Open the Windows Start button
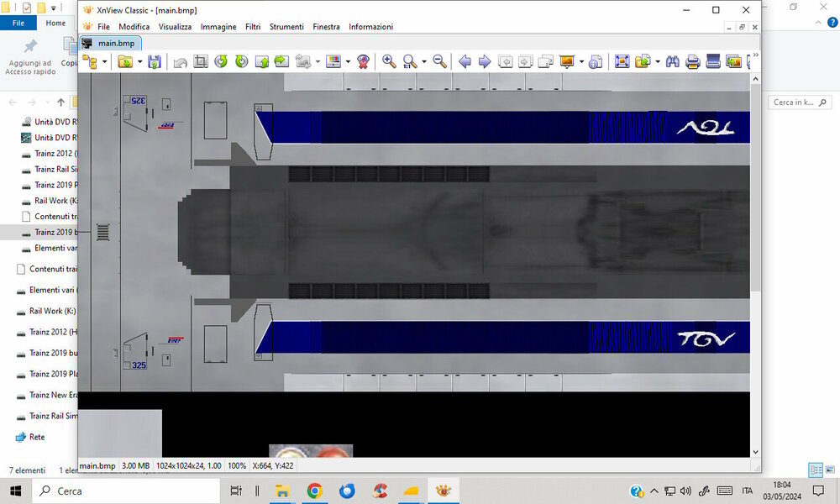This screenshot has width=840, height=504. [x=15, y=491]
